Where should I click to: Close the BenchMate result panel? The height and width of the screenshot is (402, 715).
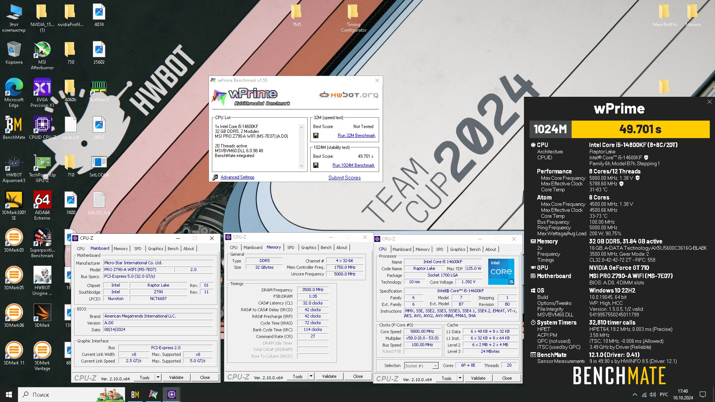click(709, 102)
